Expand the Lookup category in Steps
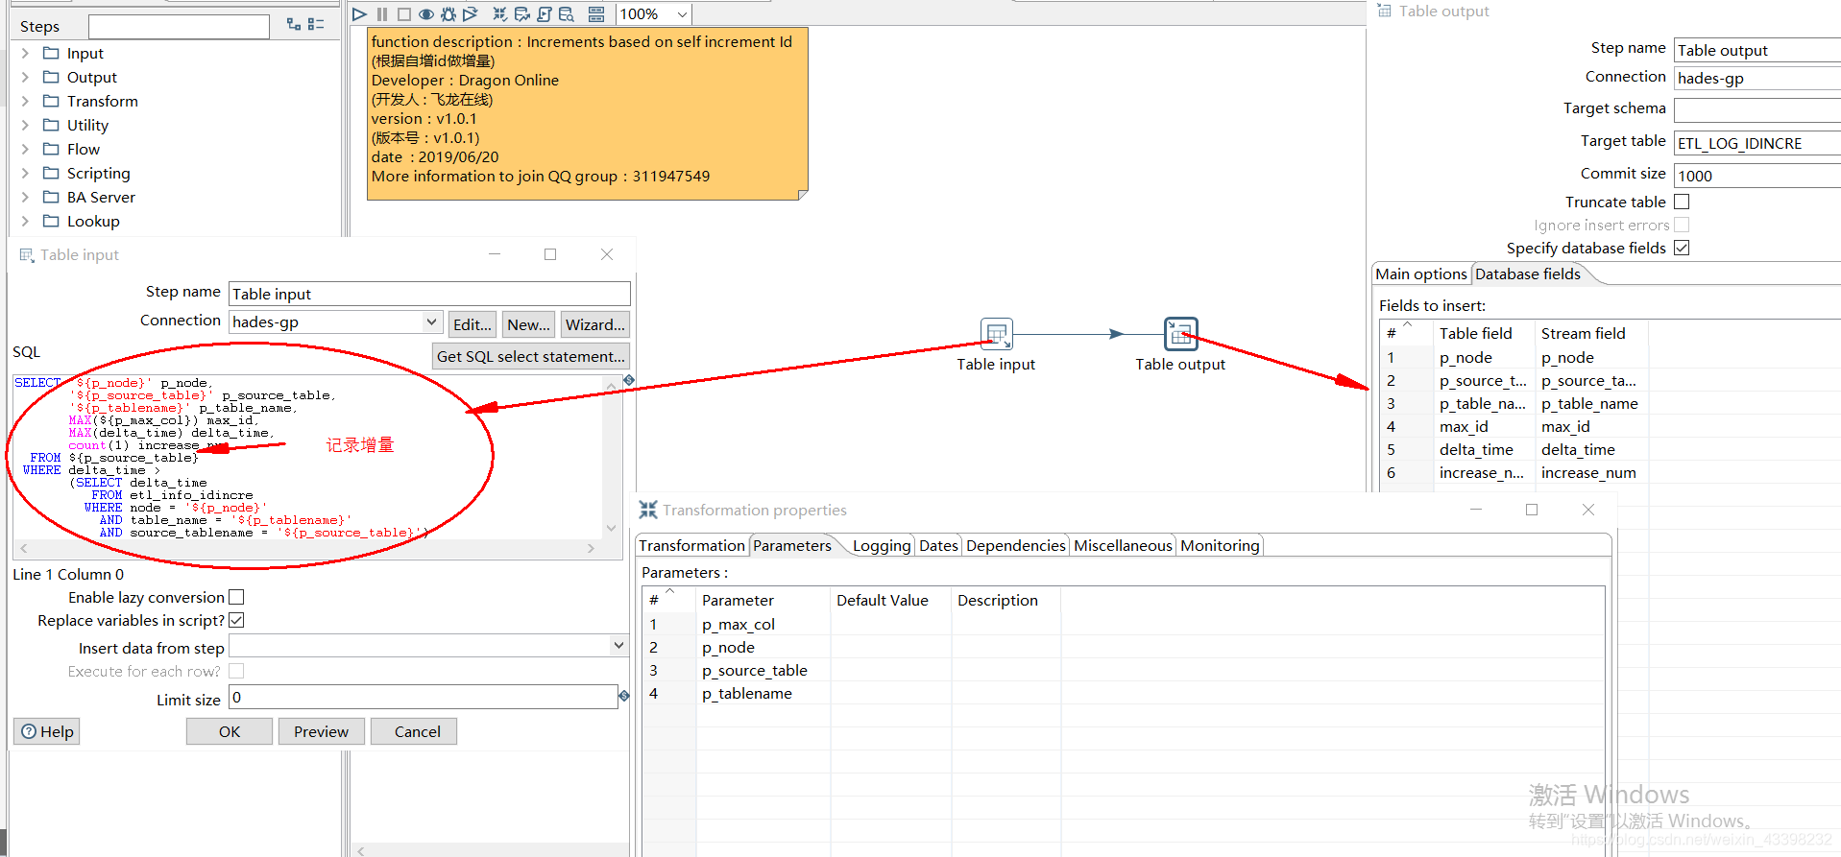This screenshot has height=857, width=1841. pos(25,222)
